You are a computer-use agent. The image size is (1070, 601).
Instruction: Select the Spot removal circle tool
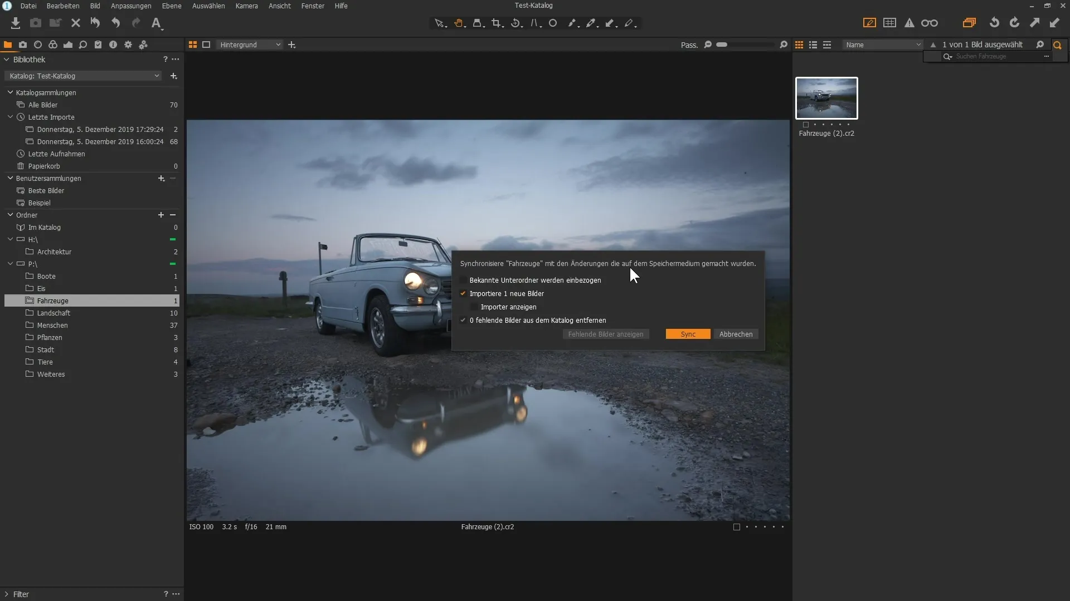coord(553,23)
